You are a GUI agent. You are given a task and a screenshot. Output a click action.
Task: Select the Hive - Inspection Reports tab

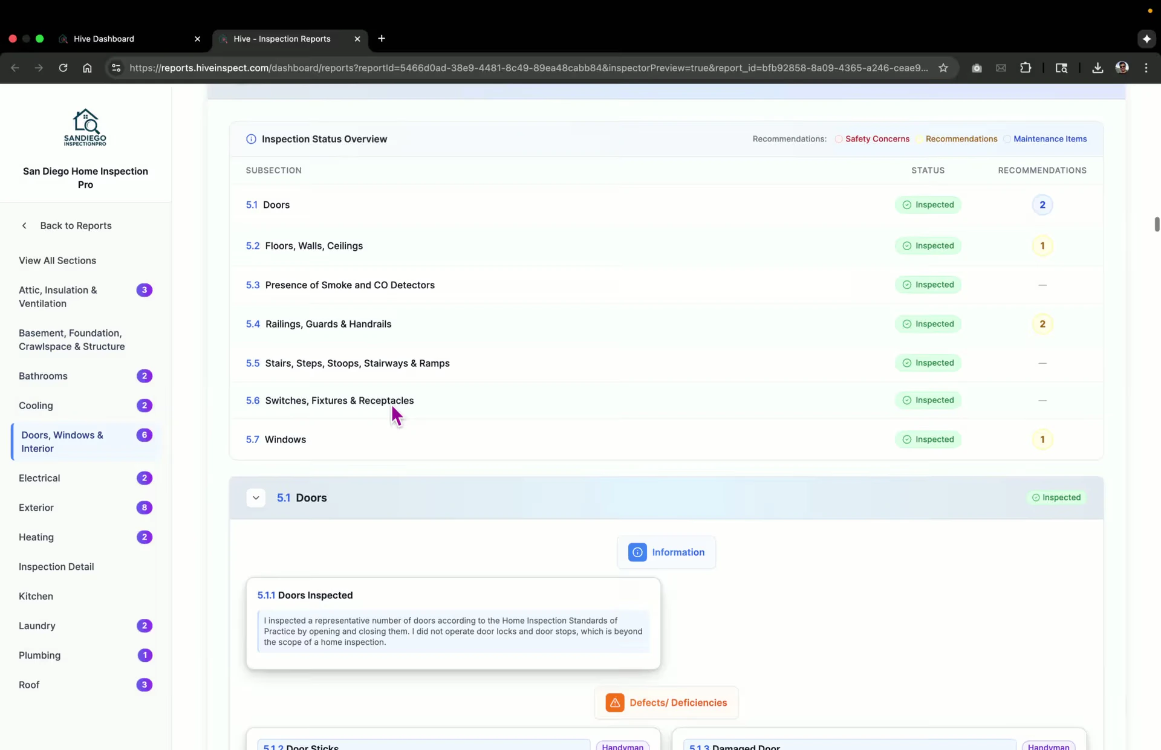290,39
